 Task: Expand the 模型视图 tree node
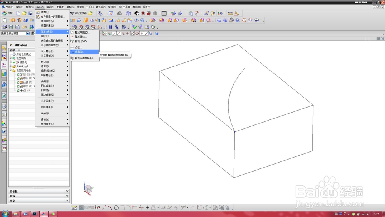pos(10,58)
